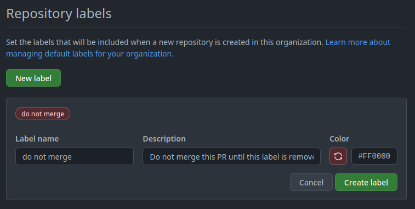
Task: Submit with the Create label button
Action: pyautogui.click(x=366, y=182)
